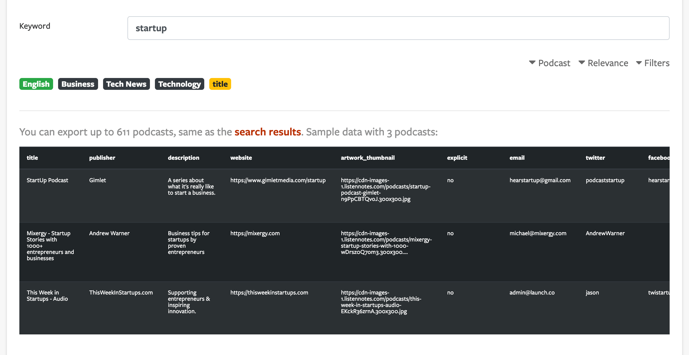Click the startup-podcast-gimlet artwork URL cell
Viewport: 689px width, 355px height.
click(x=386, y=189)
